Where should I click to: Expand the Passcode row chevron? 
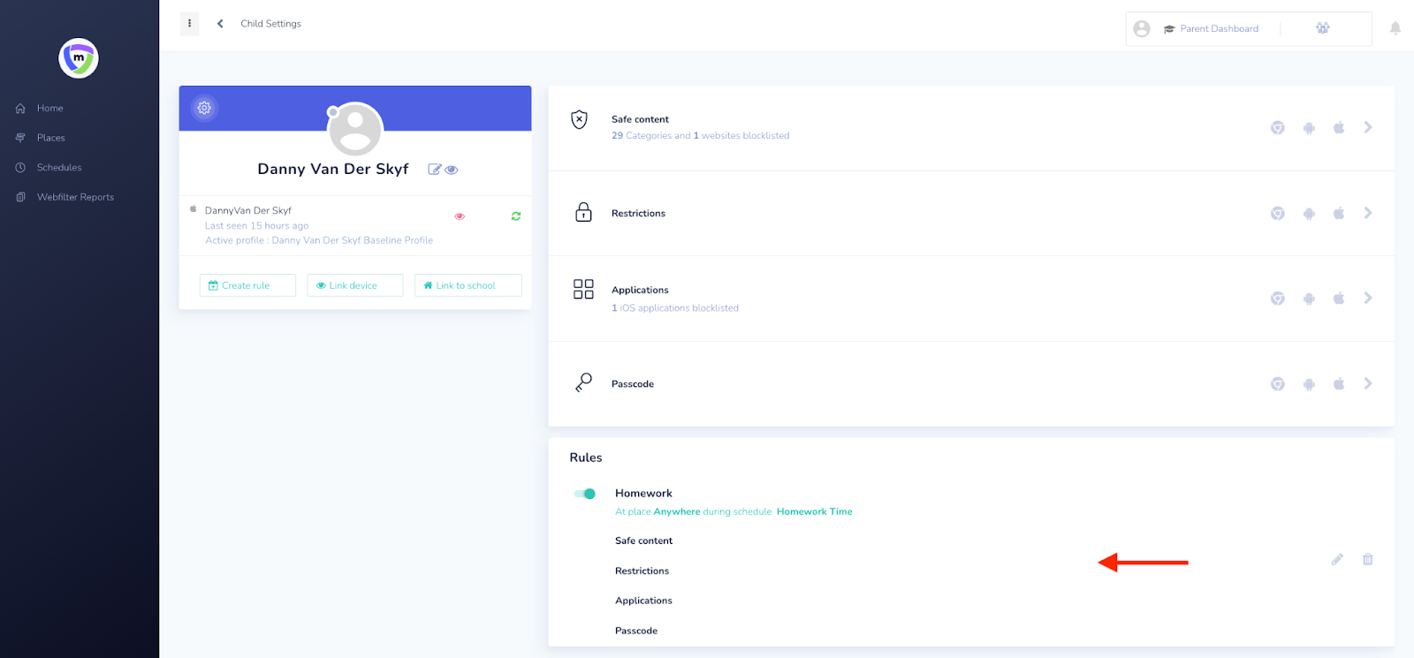tap(1368, 383)
